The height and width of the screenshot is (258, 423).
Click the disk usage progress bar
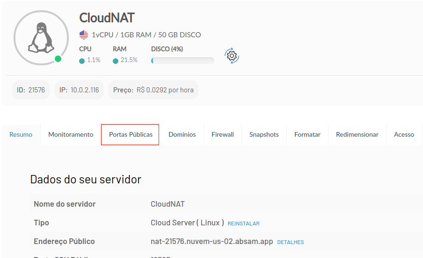182,60
